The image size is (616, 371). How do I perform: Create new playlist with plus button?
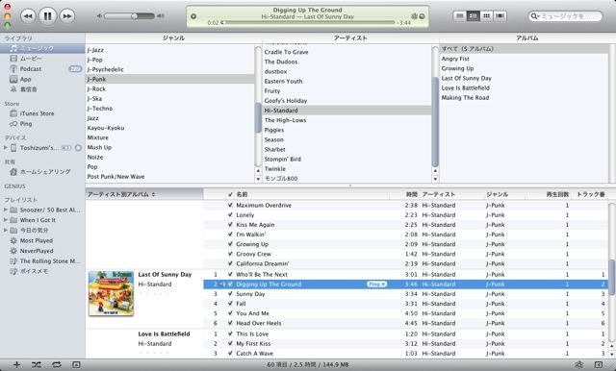point(16,364)
